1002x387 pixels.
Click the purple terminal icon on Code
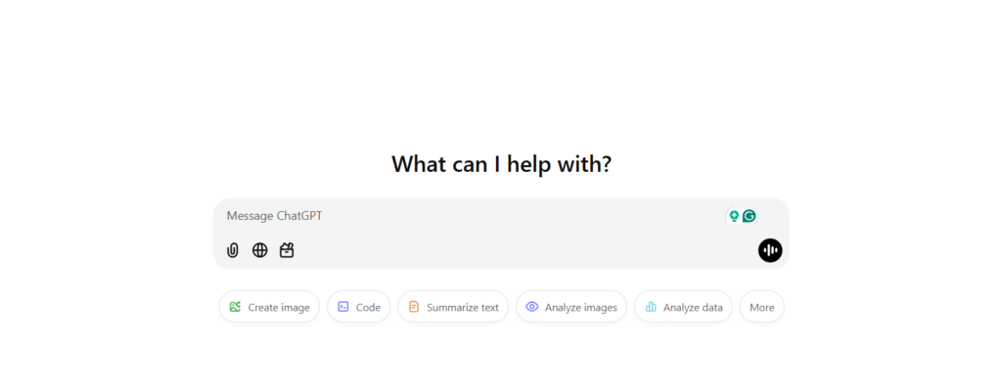343,307
